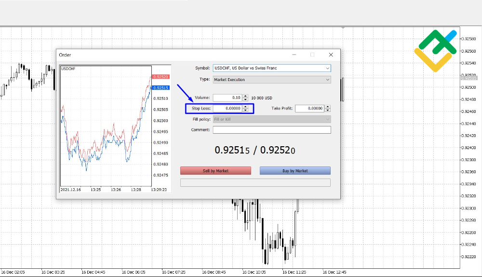Click the Stop Loss value field
This screenshot has width=482, height=277.
click(228, 108)
